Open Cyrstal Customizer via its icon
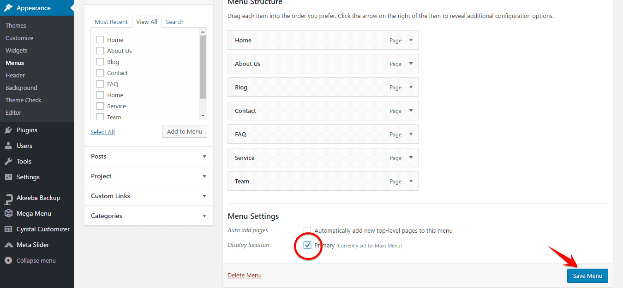The width and height of the screenshot is (623, 288). (8, 229)
